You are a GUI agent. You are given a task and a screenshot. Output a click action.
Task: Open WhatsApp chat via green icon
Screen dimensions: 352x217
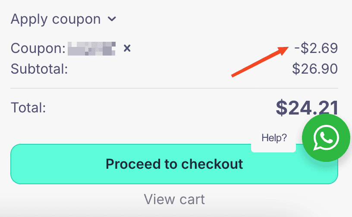tap(326, 138)
